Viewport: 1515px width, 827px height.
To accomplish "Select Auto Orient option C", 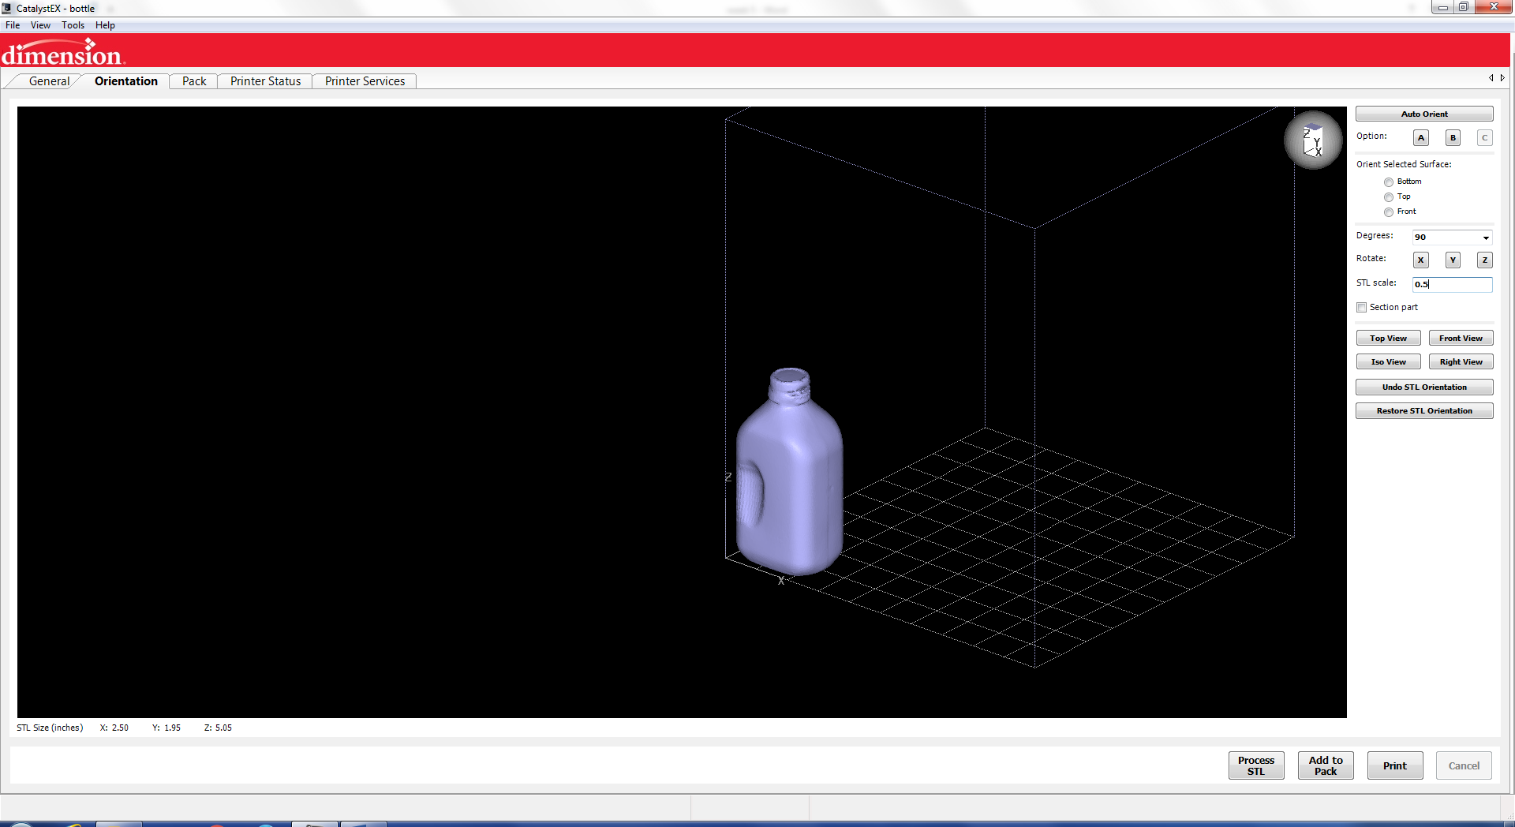I will (1484, 138).
